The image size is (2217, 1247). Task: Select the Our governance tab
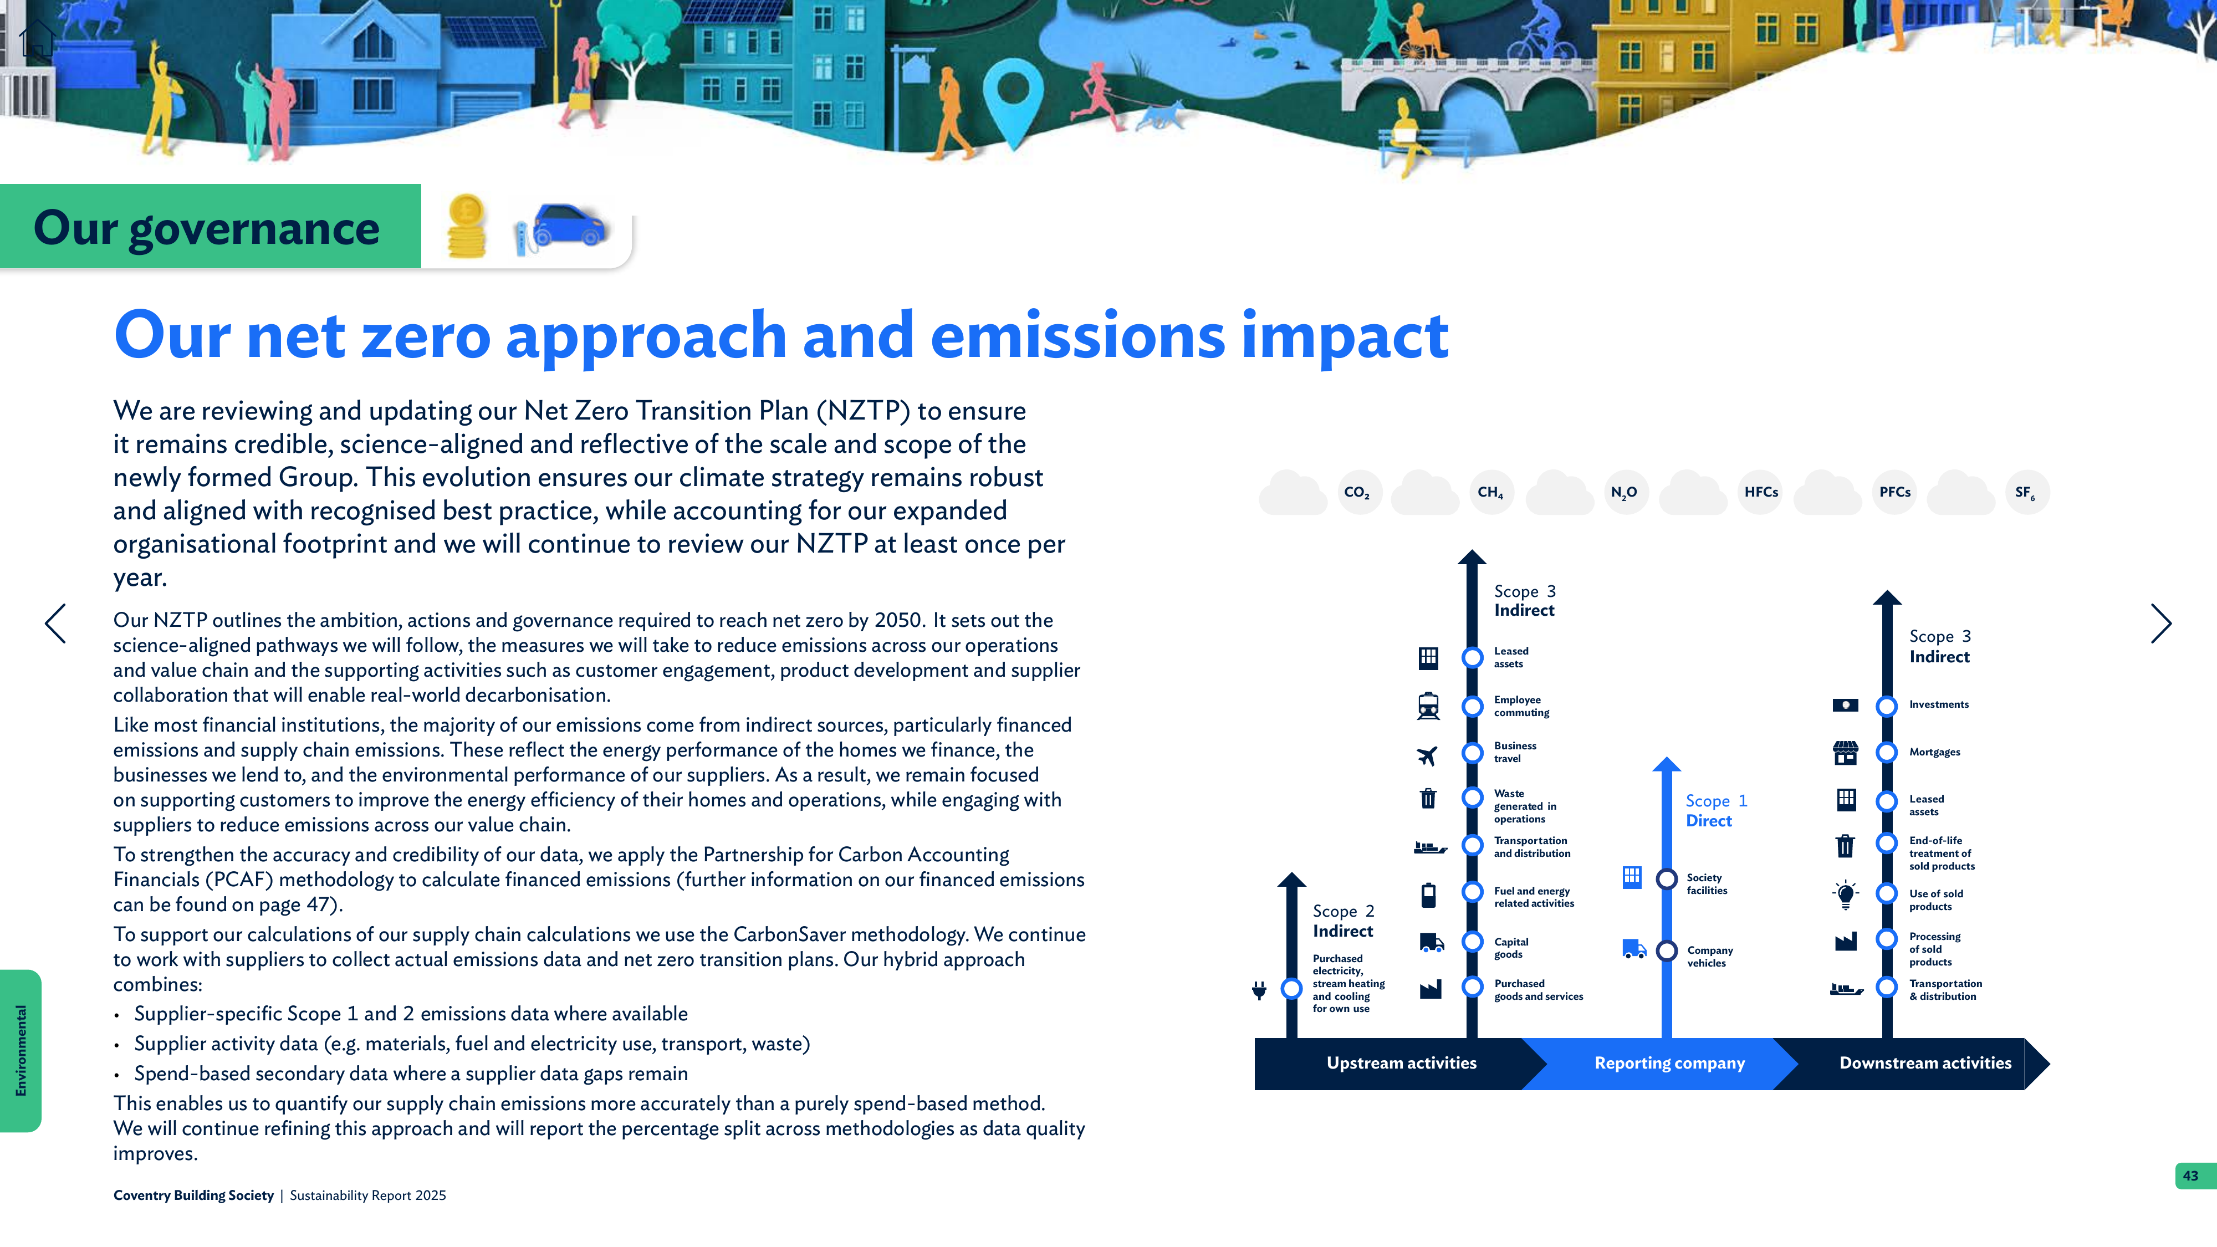pos(210,227)
